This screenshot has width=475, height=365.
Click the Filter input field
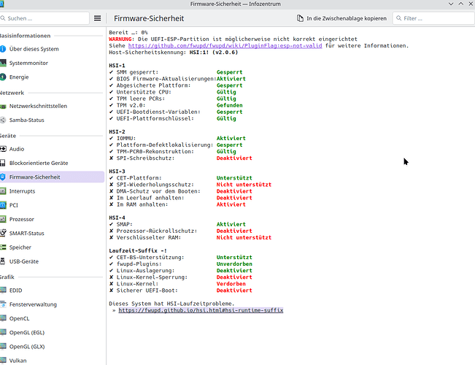click(x=433, y=18)
